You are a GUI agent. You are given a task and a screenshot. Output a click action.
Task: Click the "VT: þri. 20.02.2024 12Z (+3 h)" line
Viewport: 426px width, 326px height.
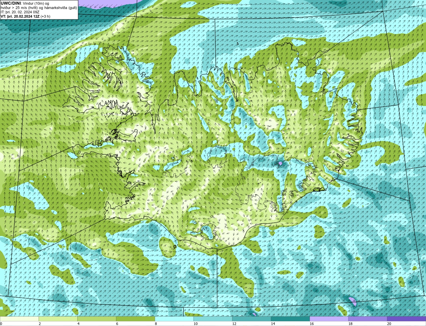[x=26, y=16]
